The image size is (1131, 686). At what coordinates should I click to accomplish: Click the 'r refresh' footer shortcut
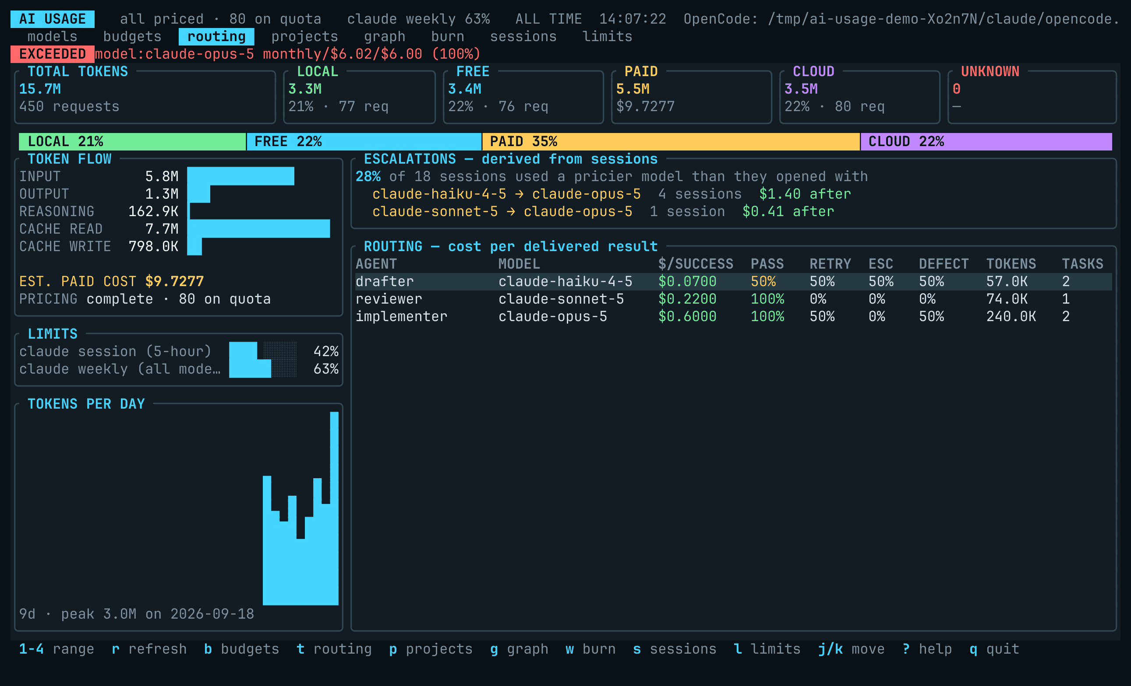point(149,649)
